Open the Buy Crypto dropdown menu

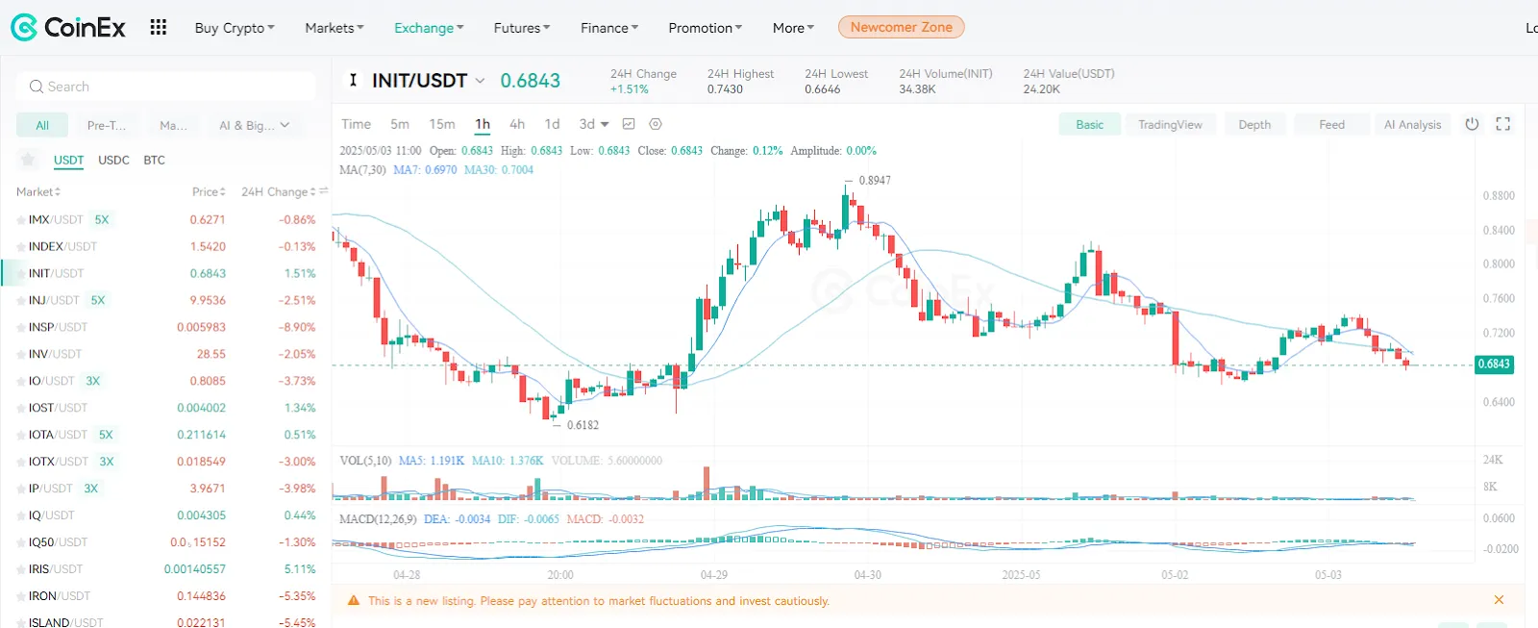235,28
